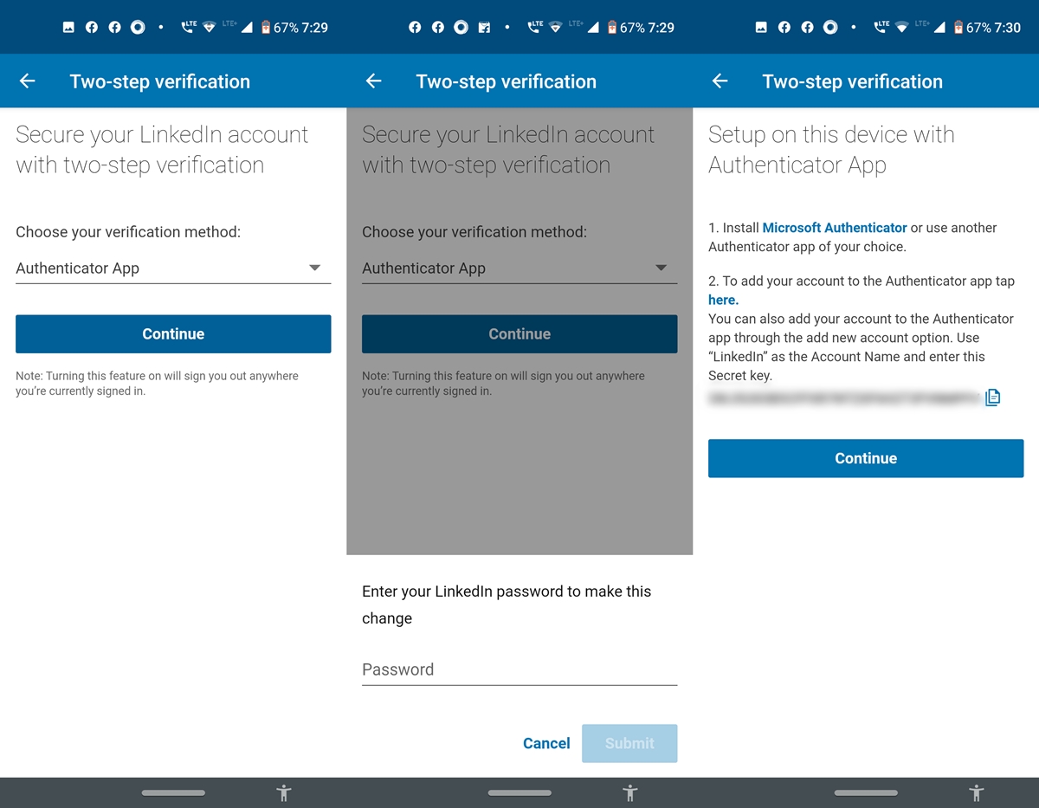Tap the LTE call icon in middle status bar
Screen dimensions: 1039x808
click(534, 28)
